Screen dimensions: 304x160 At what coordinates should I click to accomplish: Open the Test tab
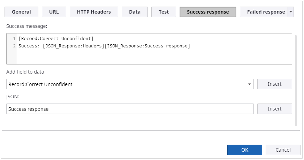[164, 12]
